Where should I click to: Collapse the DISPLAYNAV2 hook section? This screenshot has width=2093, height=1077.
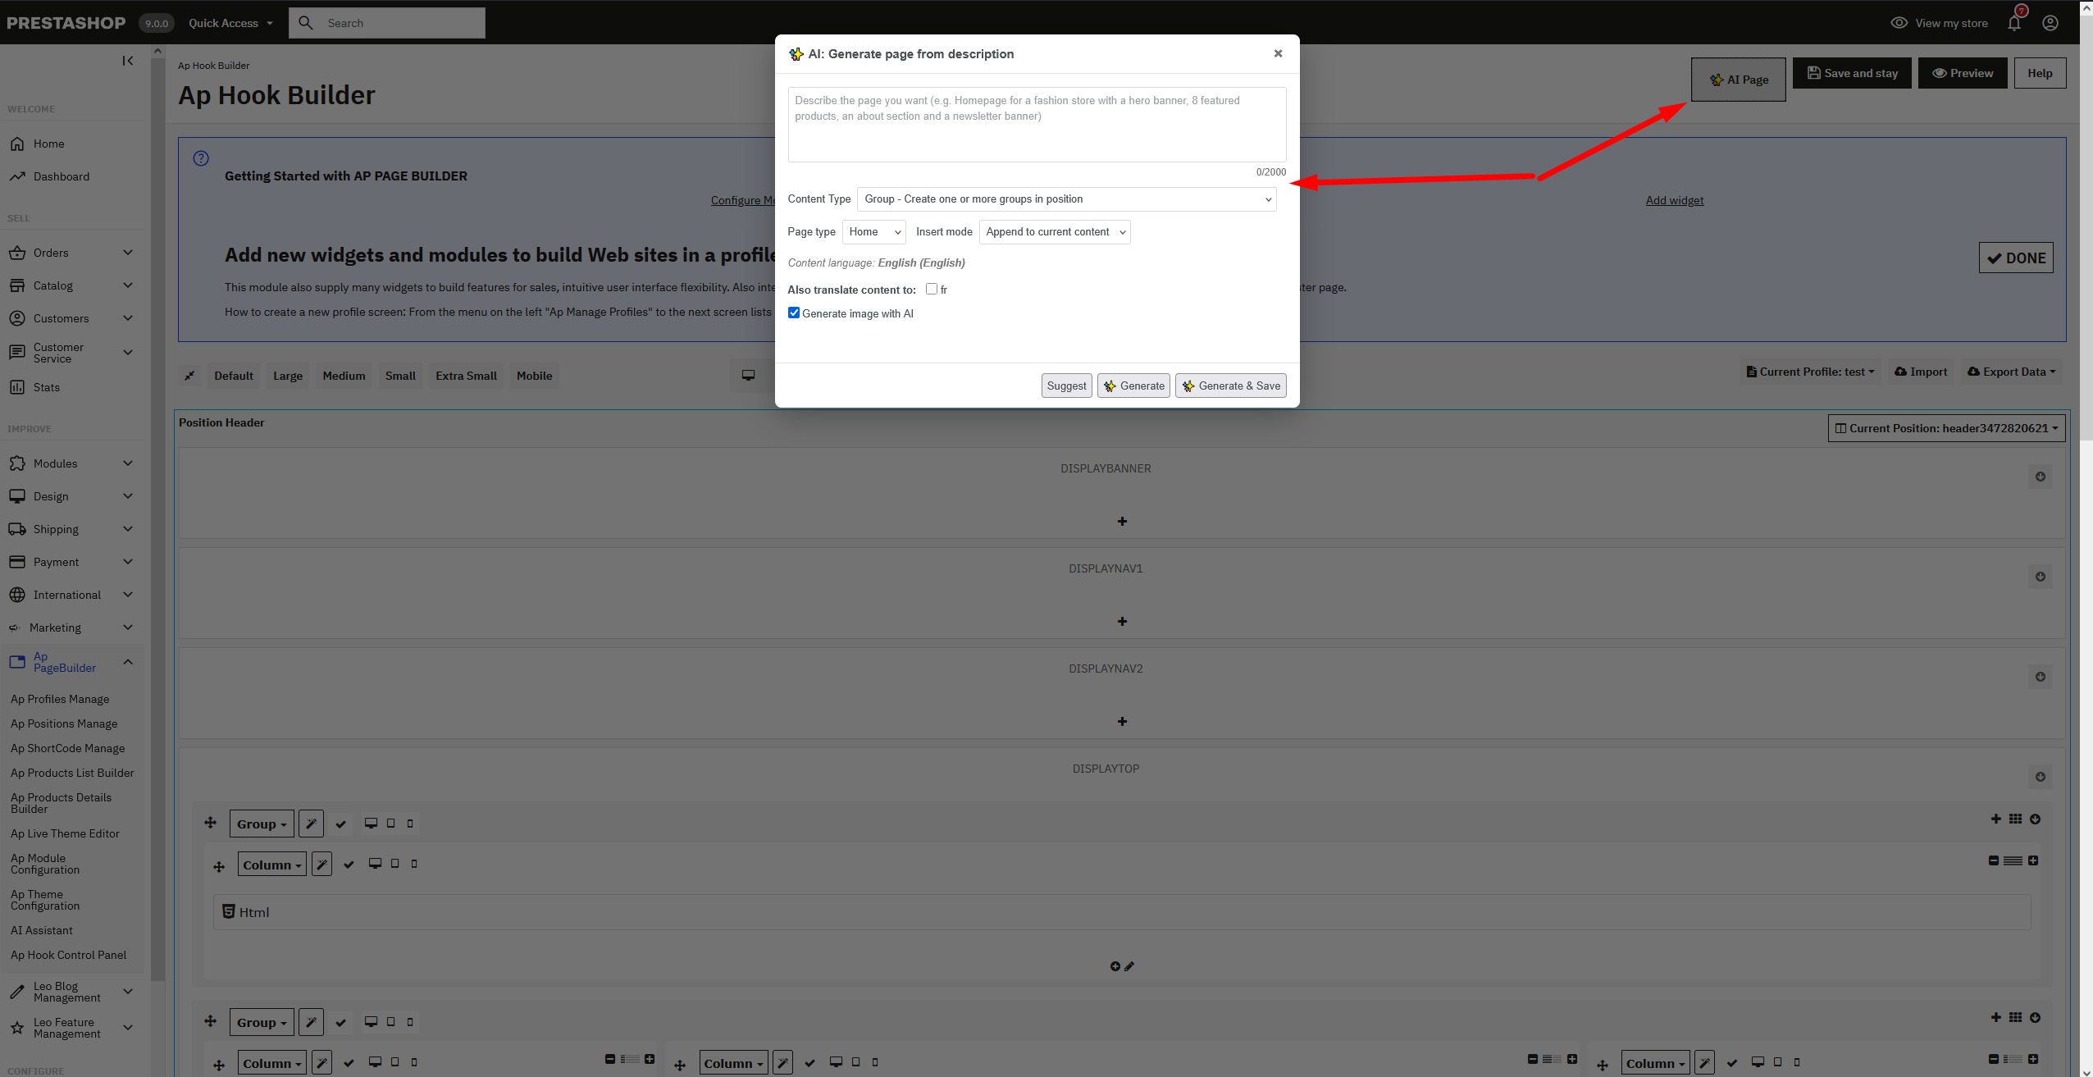[2041, 677]
